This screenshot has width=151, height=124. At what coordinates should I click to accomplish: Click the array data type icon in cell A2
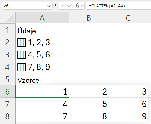coord(21,42)
